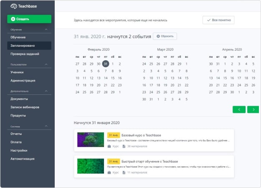261x188 pixels.
Task: Open Базовый курс о Teachbase title
Action: click(141, 135)
